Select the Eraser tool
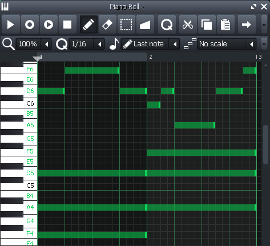 [x=107, y=25]
